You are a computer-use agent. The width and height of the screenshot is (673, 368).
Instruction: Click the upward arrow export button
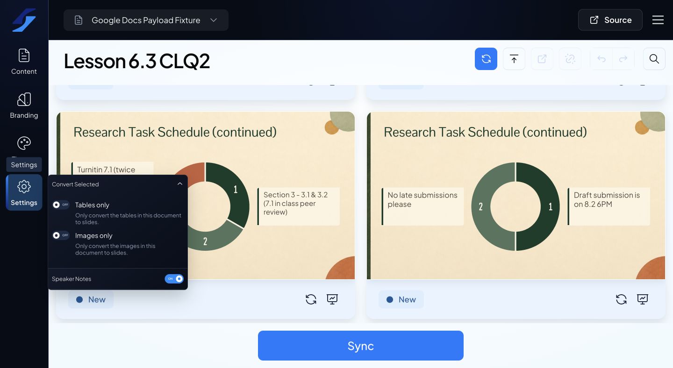(514, 59)
